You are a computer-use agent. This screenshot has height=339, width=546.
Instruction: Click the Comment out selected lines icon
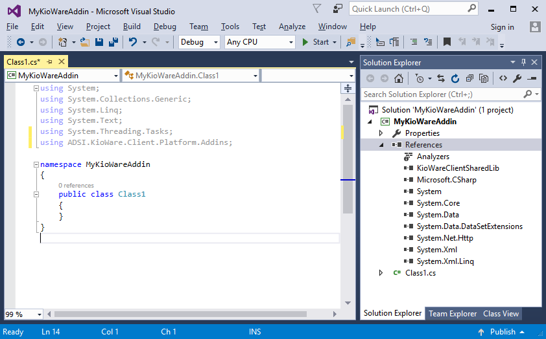point(414,42)
